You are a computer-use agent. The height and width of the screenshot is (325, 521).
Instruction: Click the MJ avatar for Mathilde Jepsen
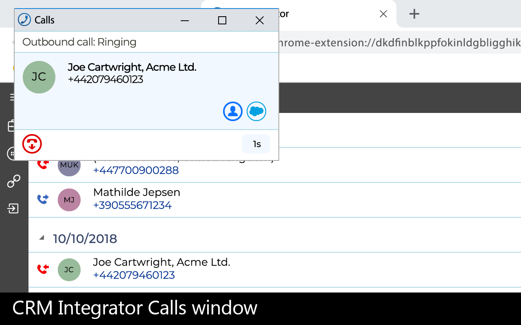69,199
